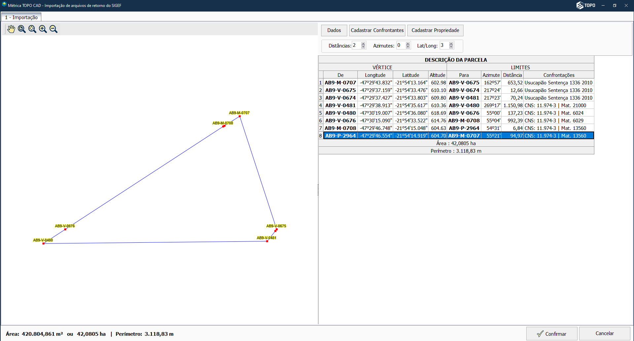Click Cadastrar Propriedade
634x341 pixels.
pos(435,30)
